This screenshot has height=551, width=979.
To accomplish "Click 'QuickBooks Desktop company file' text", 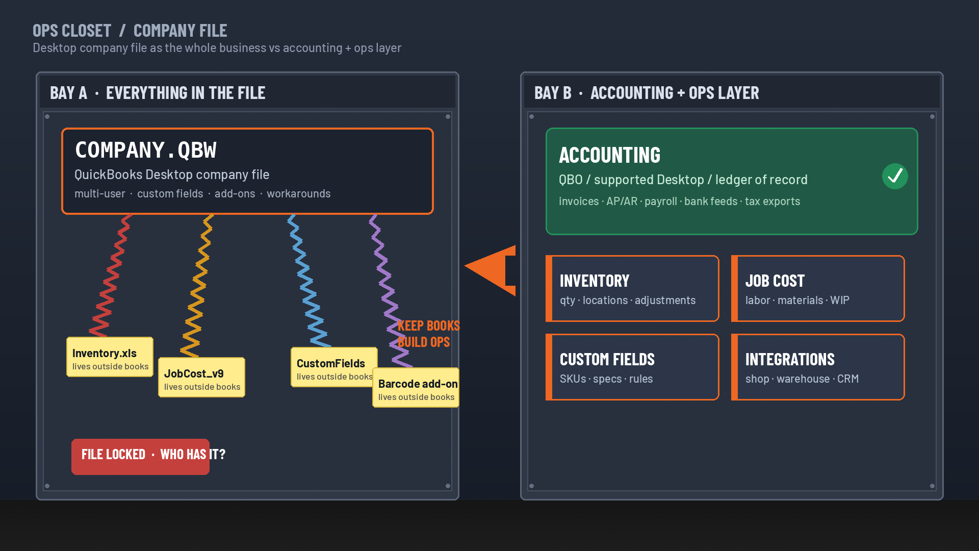I will point(172,174).
